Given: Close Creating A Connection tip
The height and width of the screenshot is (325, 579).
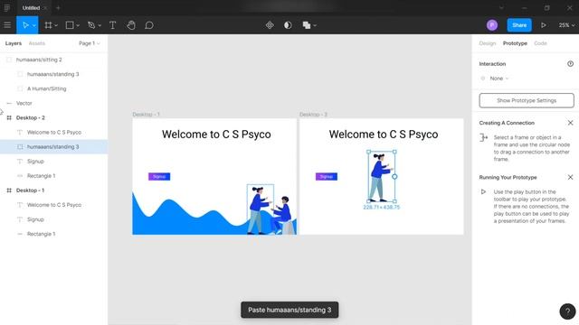Looking at the screenshot, I should coord(570,123).
